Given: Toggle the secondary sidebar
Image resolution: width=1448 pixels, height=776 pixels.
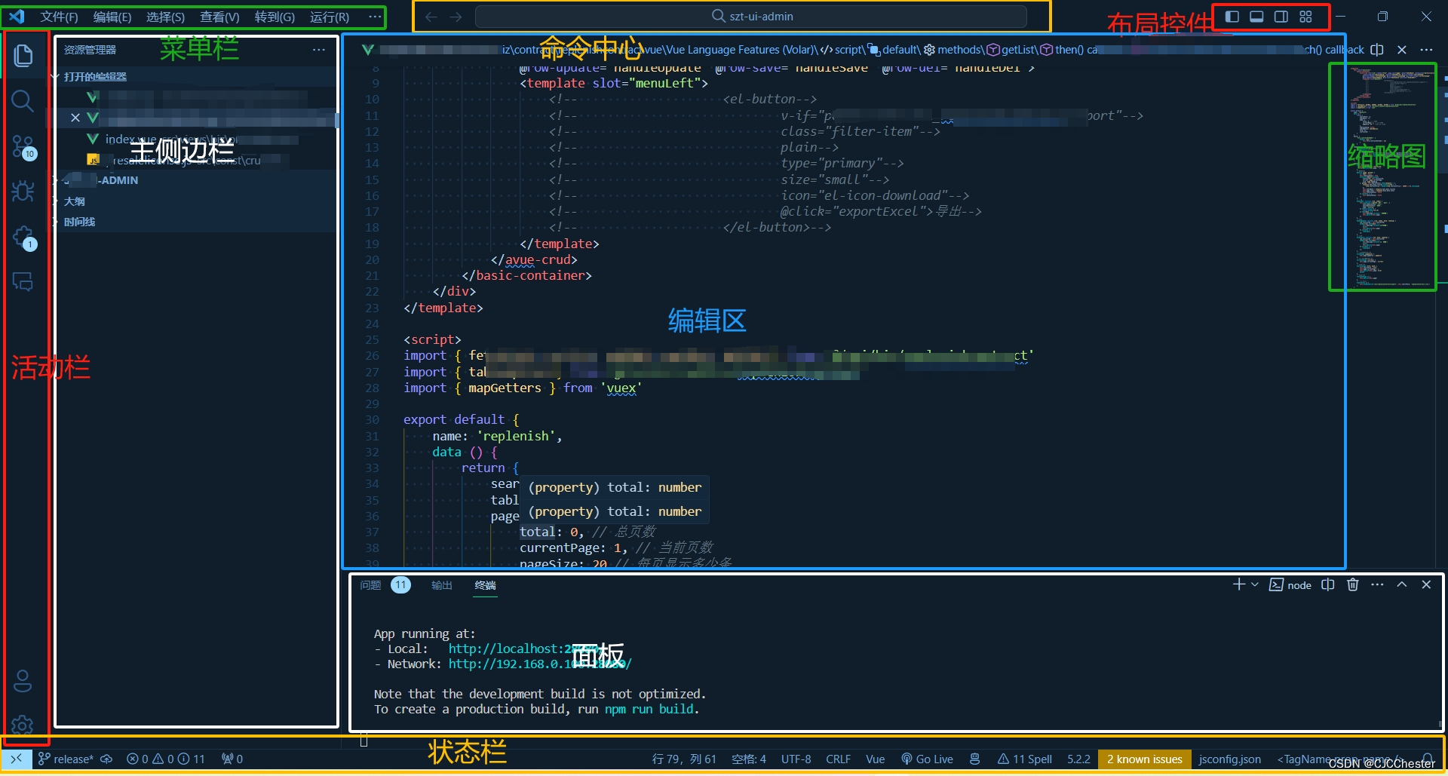Looking at the screenshot, I should pos(1281,16).
